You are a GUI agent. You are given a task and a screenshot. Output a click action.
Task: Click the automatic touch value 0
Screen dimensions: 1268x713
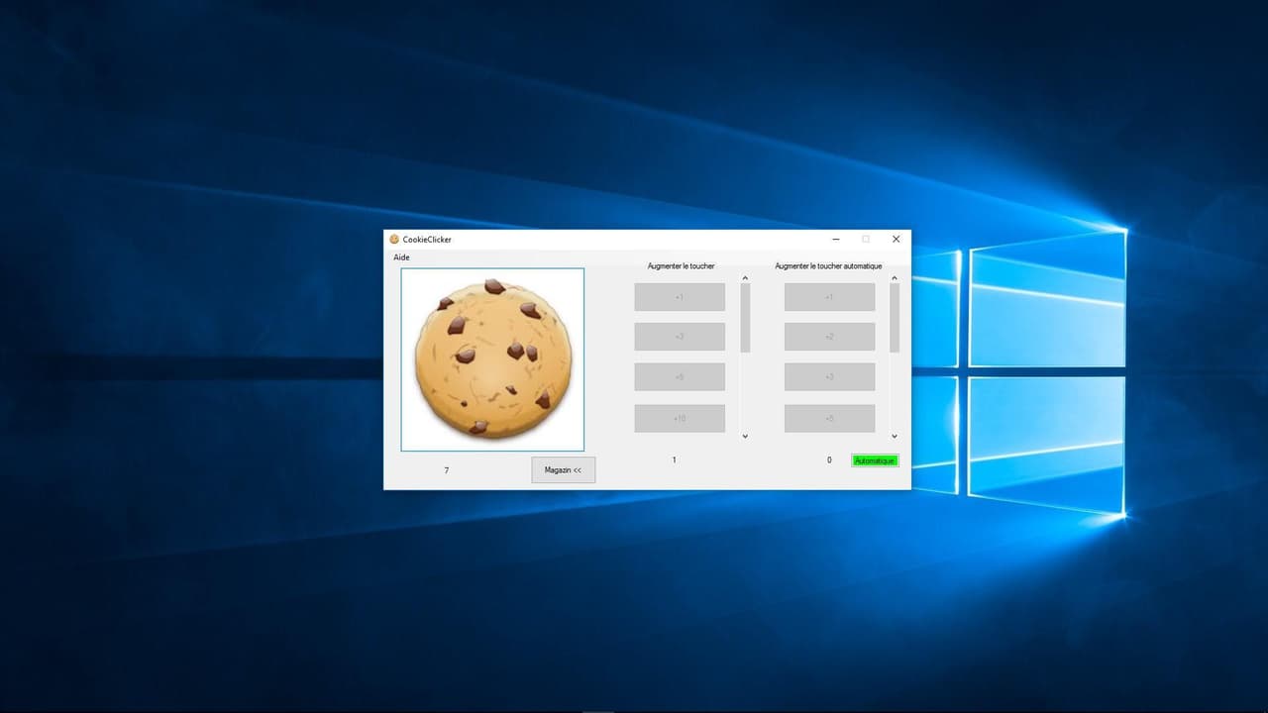click(x=829, y=459)
